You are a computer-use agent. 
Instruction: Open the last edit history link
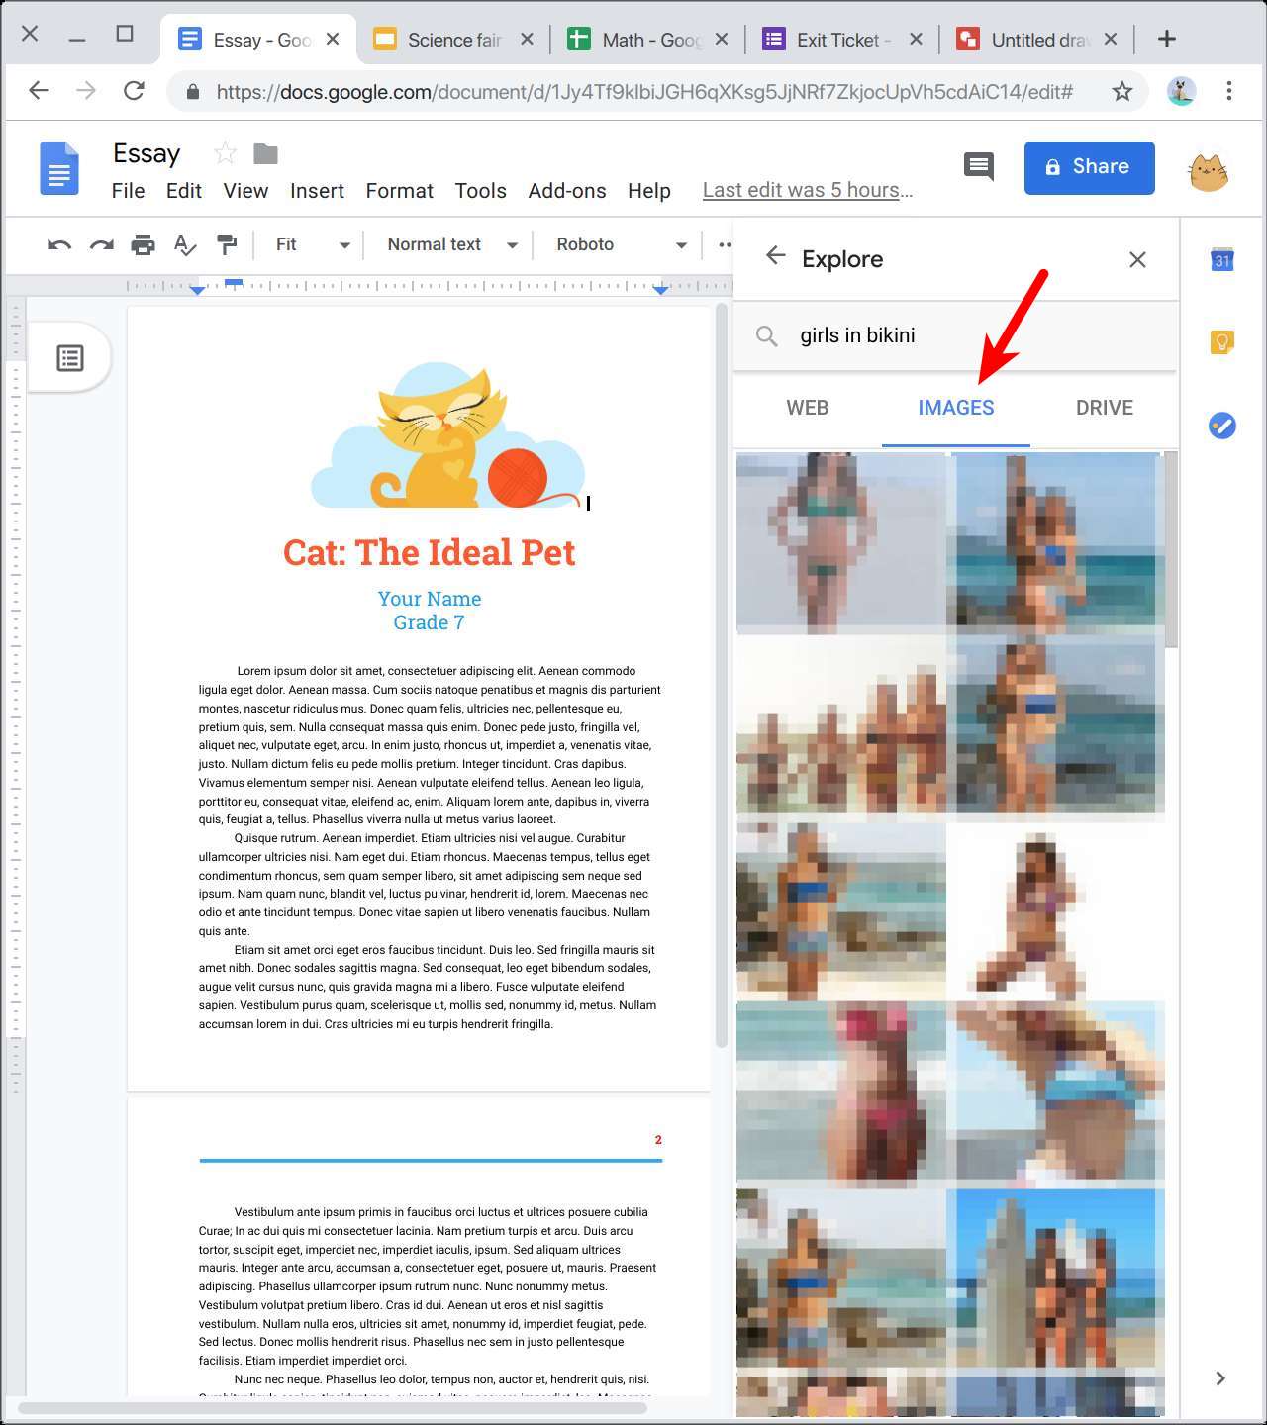click(x=807, y=189)
